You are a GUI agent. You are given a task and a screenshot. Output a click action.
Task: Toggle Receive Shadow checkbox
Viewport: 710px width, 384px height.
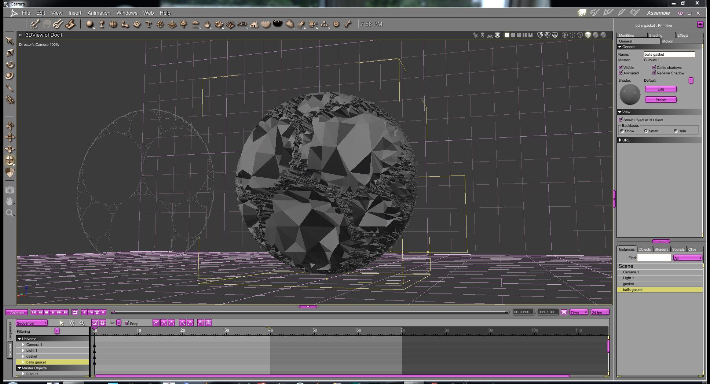[x=654, y=73]
